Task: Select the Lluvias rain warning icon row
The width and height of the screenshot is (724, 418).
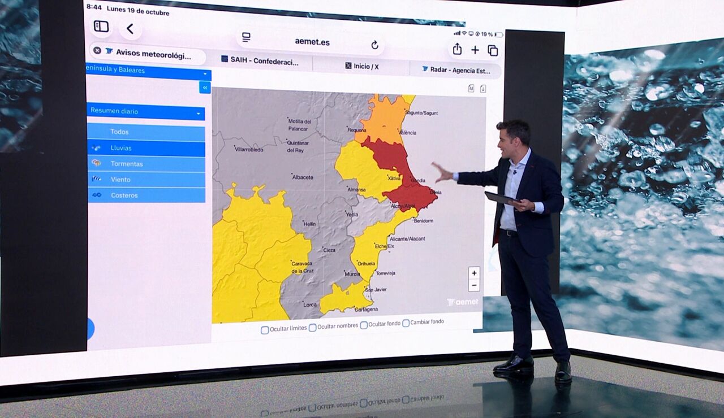Action: click(x=145, y=148)
